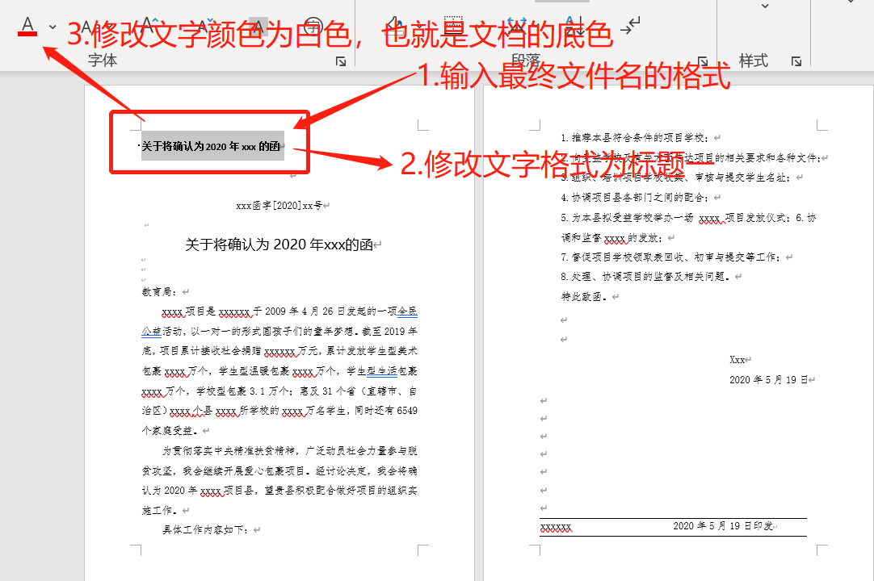
Task: Click the closing line '特此致函。'
Action: tap(584, 296)
